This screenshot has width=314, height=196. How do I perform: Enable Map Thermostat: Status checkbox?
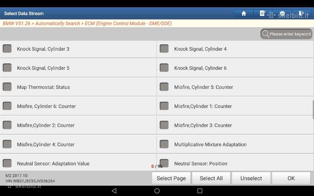pyautogui.click(x=7, y=87)
